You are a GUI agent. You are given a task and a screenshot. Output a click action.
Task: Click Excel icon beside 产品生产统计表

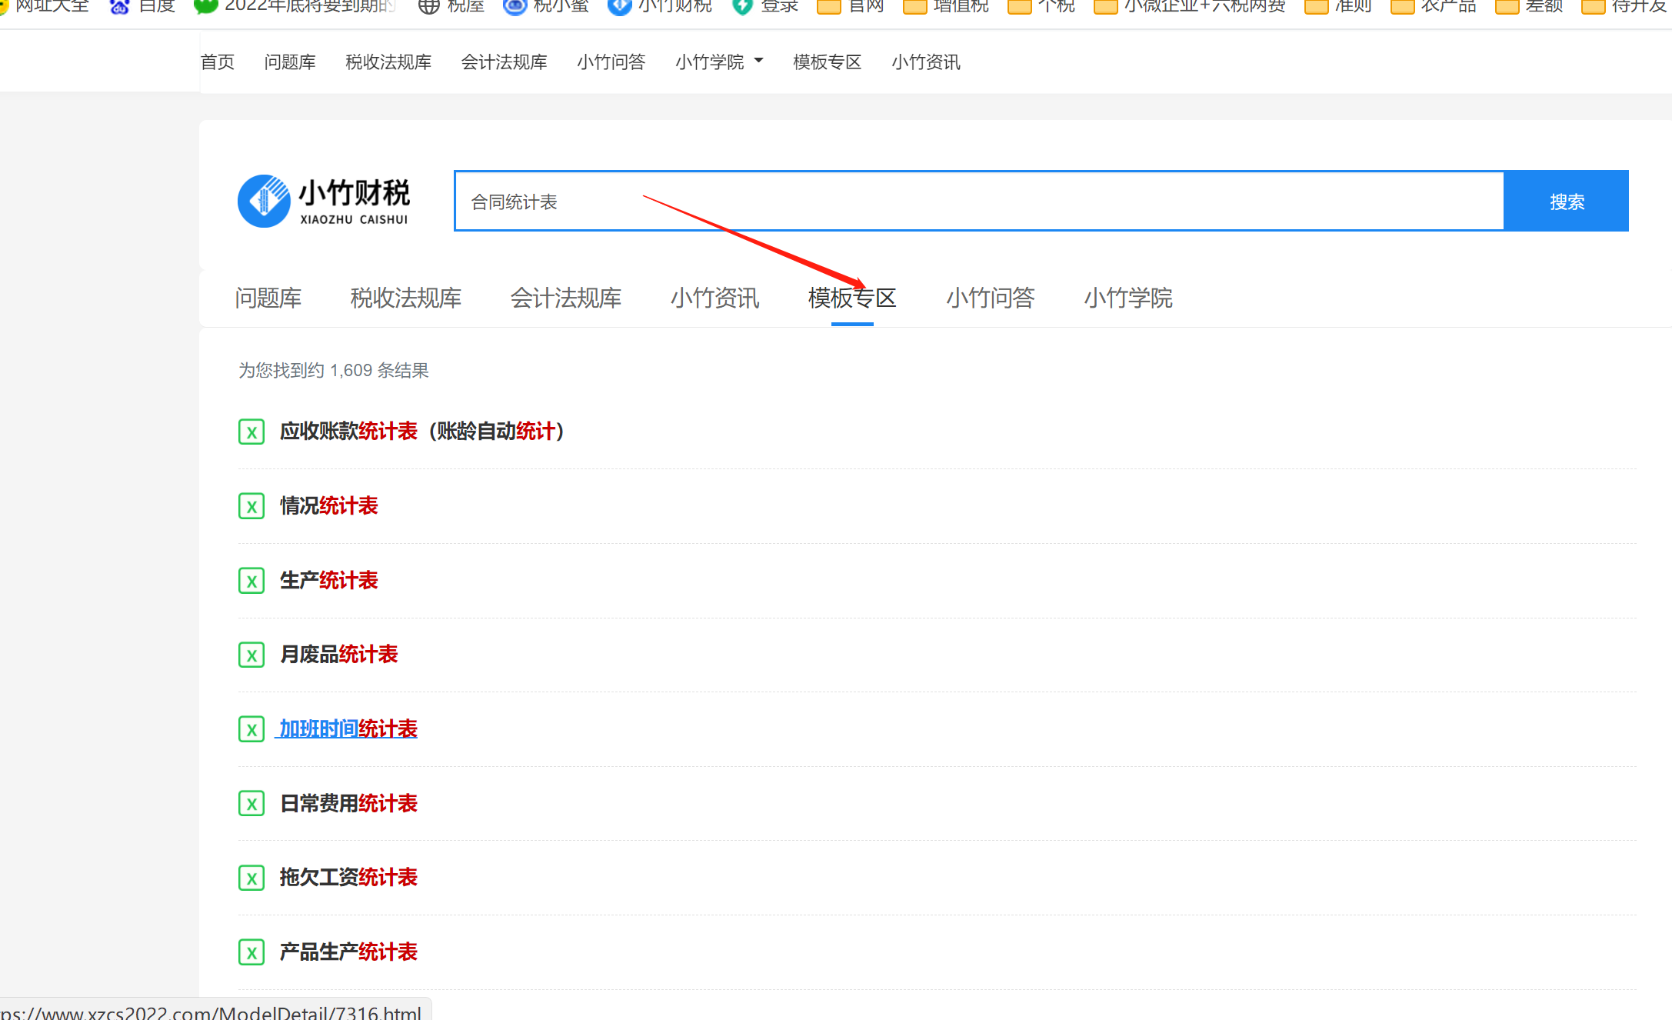[x=251, y=952]
